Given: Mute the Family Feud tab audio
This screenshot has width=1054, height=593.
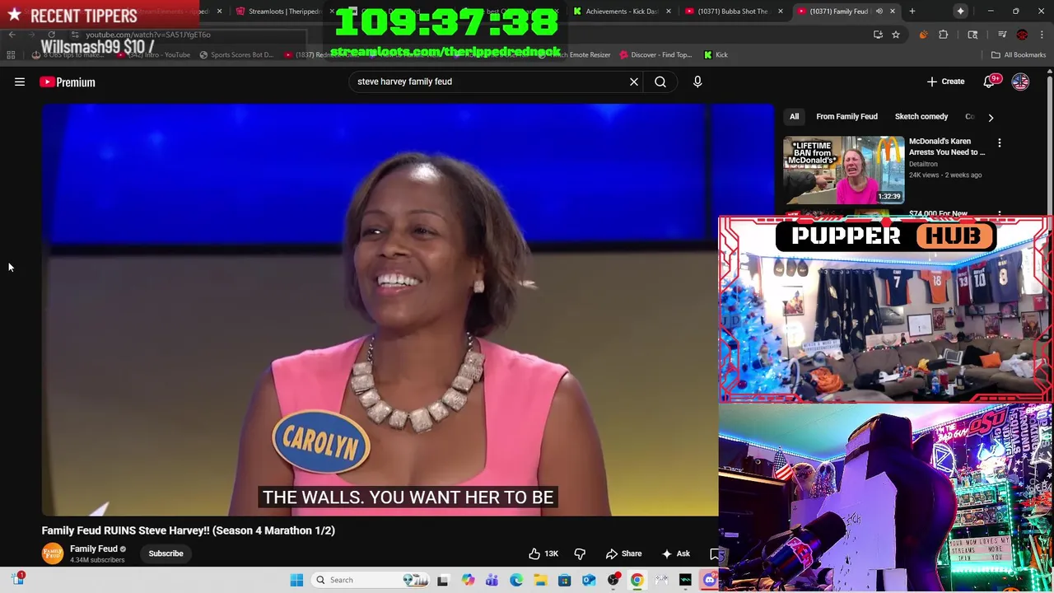Looking at the screenshot, I should pos(879,12).
